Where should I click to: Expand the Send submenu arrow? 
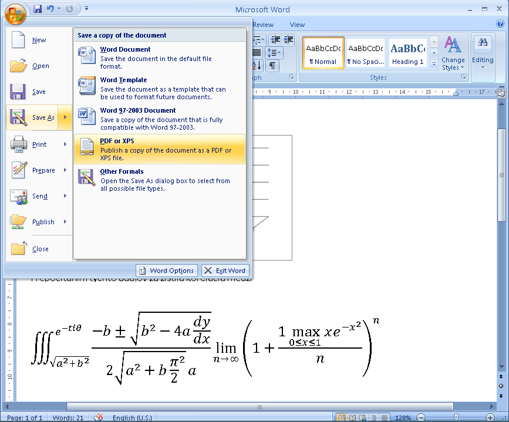65,196
